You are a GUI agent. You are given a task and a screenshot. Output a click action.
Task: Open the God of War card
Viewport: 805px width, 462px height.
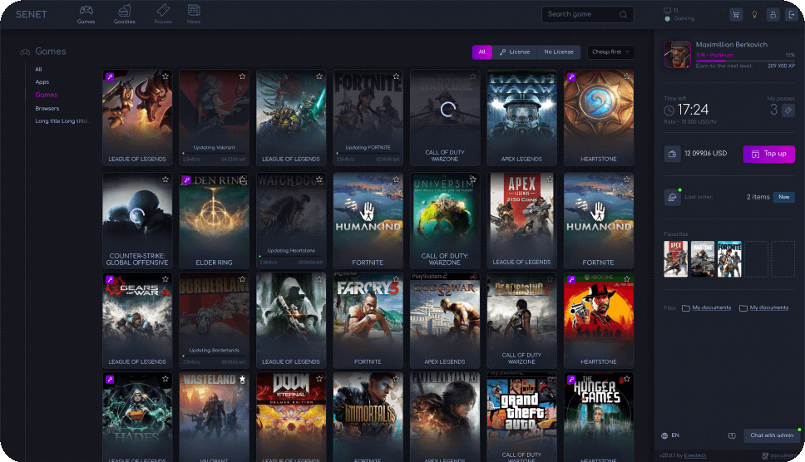445,321
